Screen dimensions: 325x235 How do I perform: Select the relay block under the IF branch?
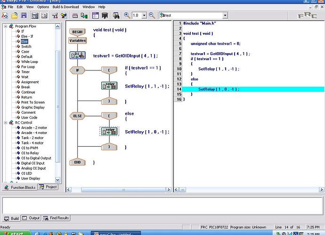coord(109,86)
